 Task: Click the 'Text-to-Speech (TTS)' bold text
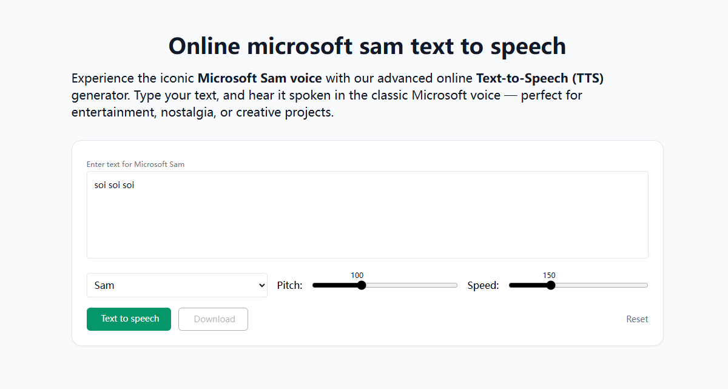[540, 78]
